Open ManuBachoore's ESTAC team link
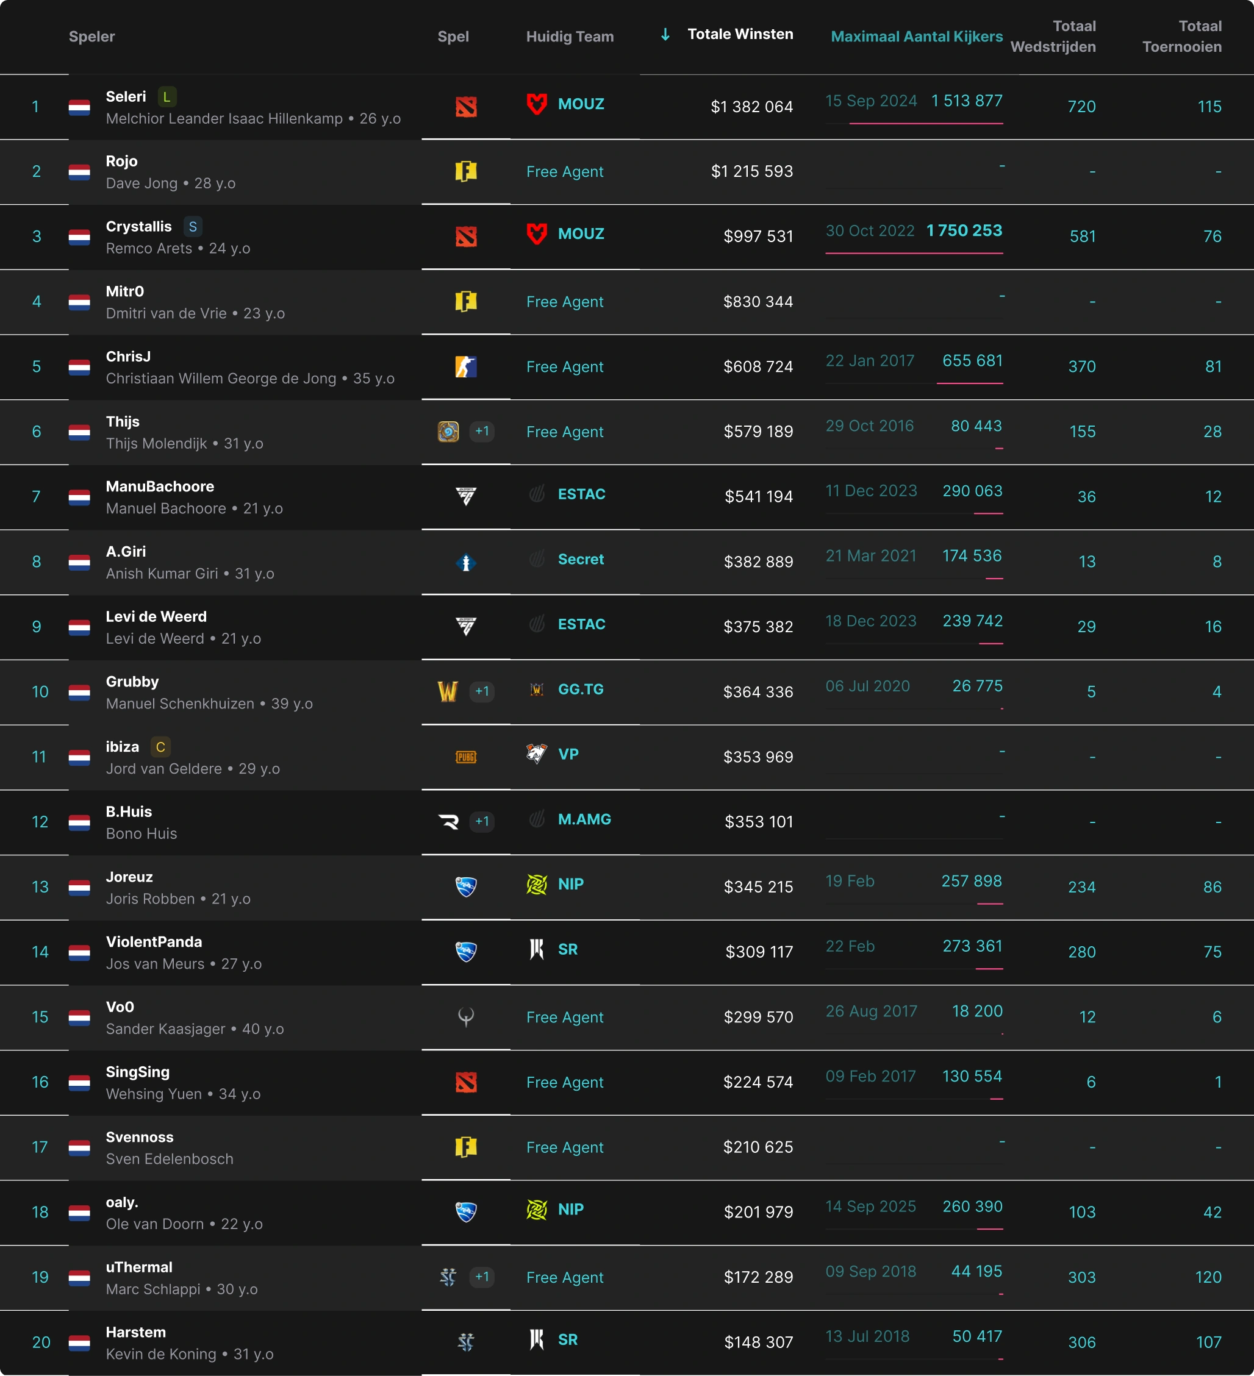 point(581,494)
